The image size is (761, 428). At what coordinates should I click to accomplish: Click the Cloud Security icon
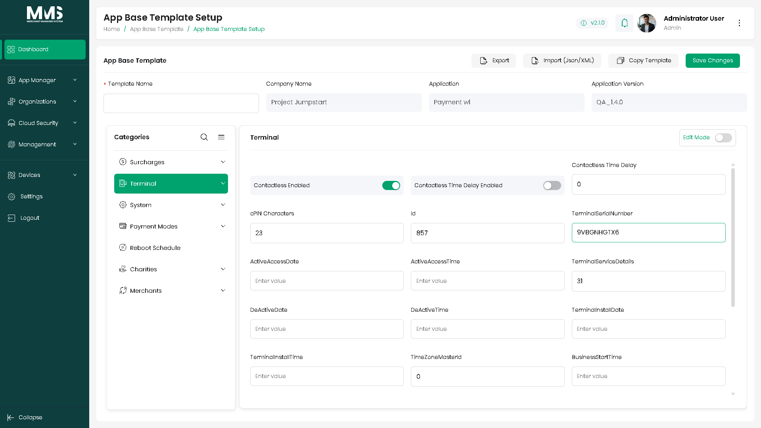click(x=12, y=123)
